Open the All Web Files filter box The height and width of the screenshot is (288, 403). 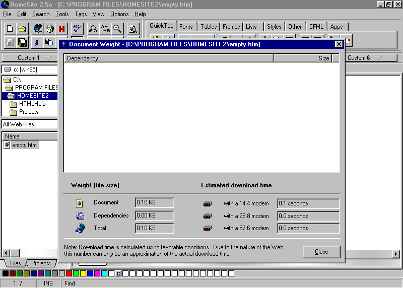point(30,124)
